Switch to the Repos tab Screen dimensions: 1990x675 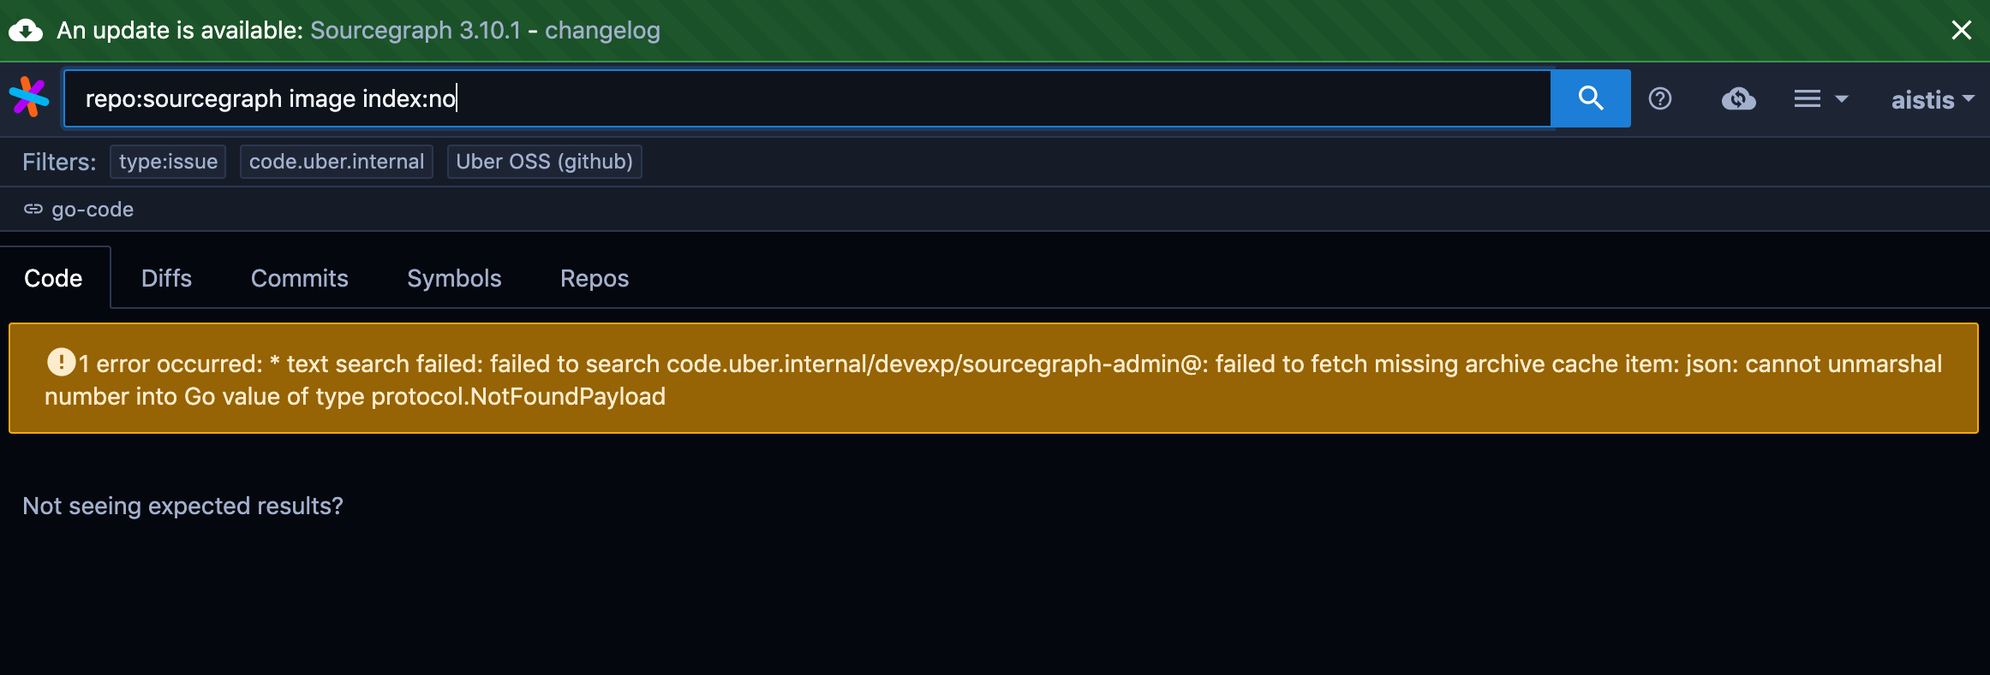coord(595,278)
